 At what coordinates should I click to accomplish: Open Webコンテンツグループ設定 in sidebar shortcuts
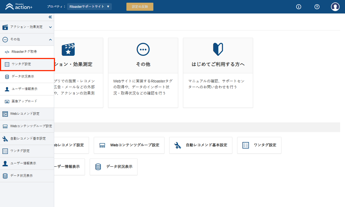click(27, 126)
